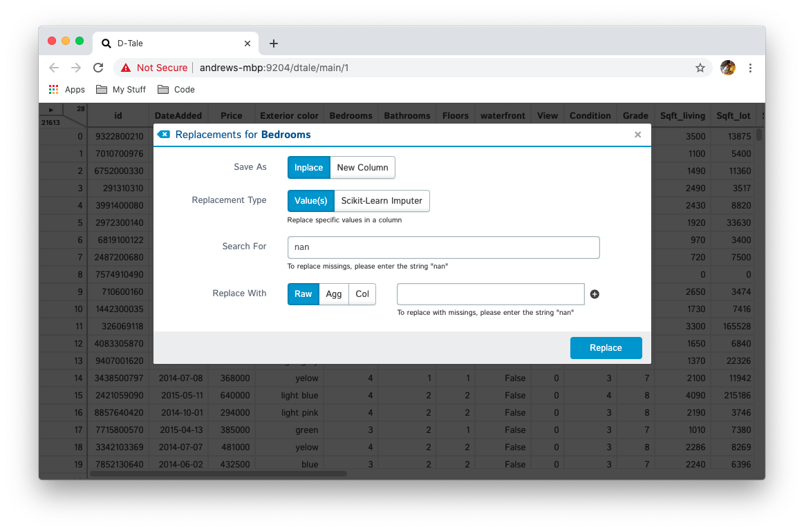Click the Floors column header

coord(456,116)
